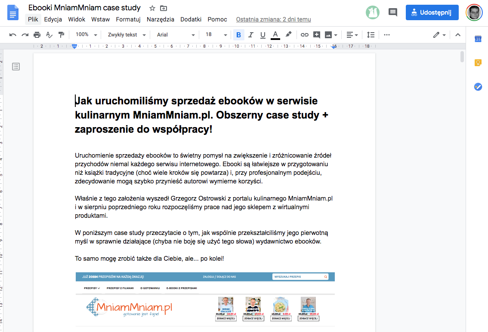
Task: Show the document outline icon
Action: (16, 67)
